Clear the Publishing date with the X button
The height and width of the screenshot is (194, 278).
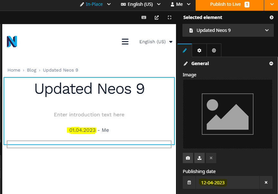coord(266,182)
